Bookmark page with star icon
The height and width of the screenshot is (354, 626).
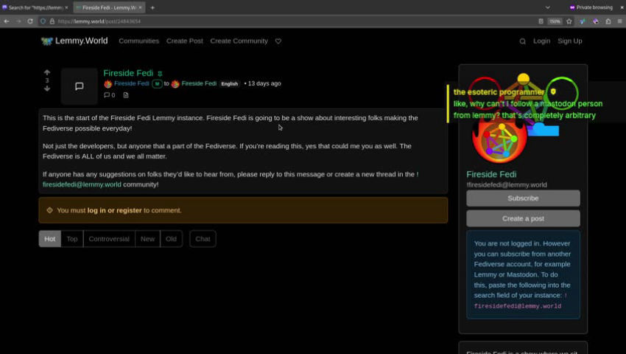[569, 21]
